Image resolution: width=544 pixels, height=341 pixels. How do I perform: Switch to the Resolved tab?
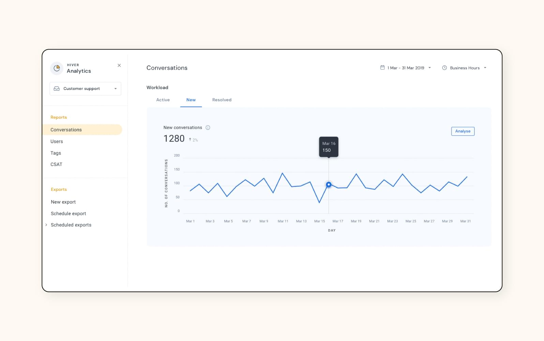(222, 100)
